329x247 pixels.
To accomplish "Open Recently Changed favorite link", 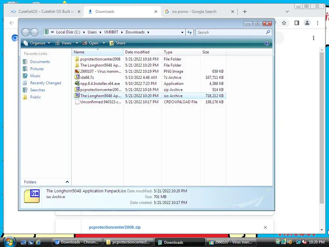I will [46, 83].
